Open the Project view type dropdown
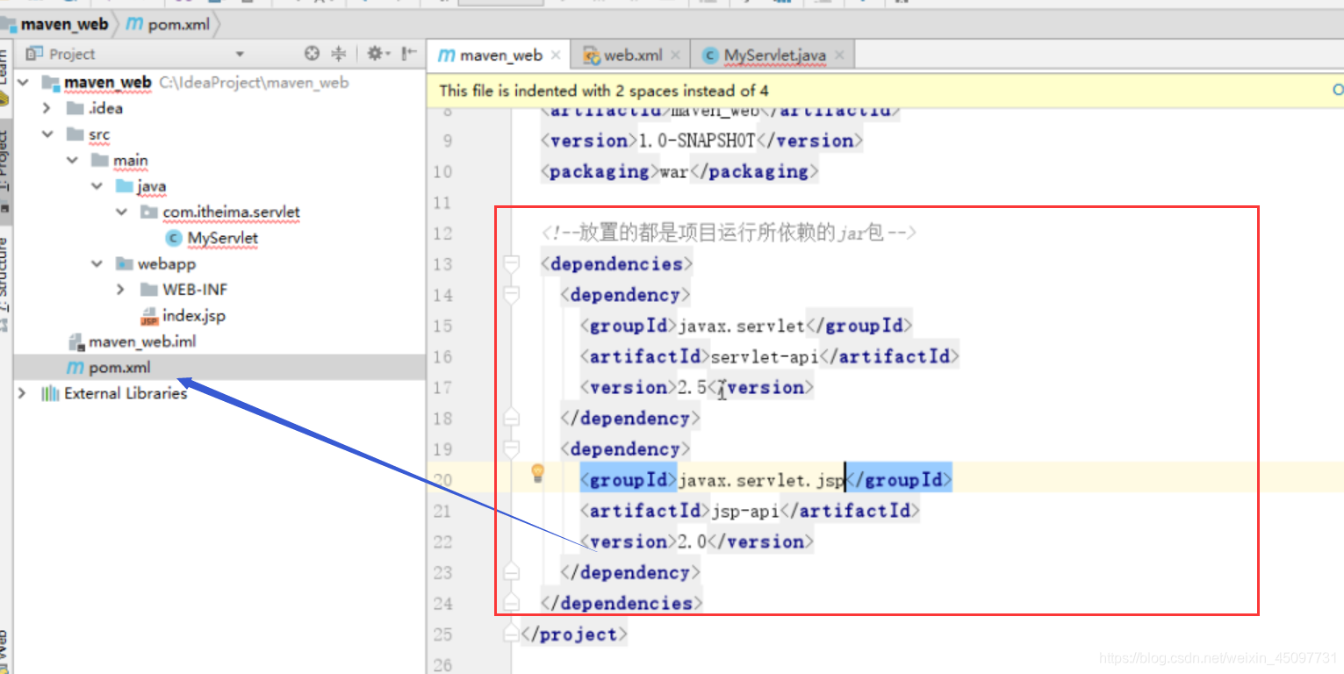 click(x=240, y=54)
